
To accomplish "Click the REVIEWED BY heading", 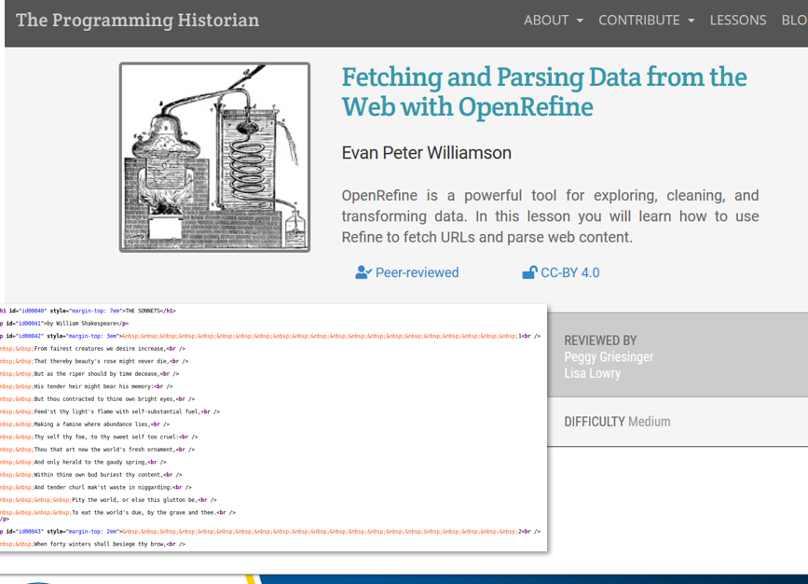I will 600,341.
